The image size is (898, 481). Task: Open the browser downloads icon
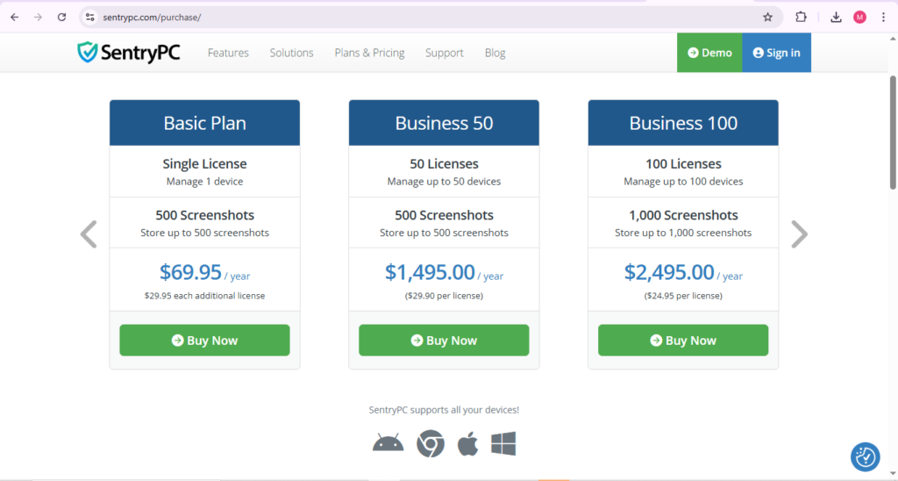click(x=836, y=18)
